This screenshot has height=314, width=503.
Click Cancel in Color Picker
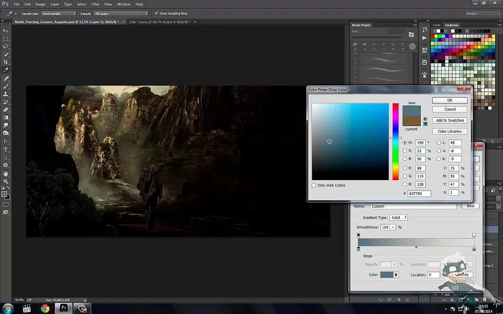point(450,109)
